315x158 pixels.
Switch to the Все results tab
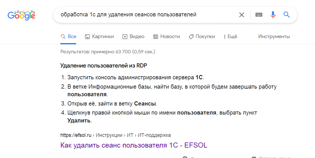[x=68, y=37]
